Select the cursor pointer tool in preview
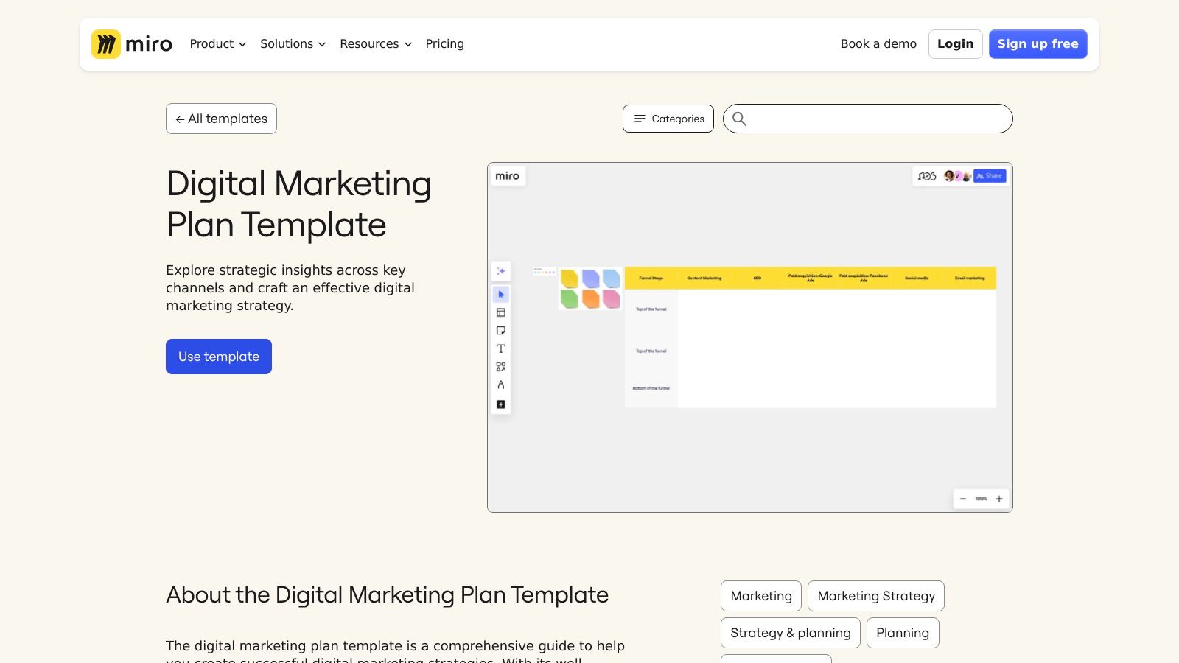Viewport: 1179px width, 663px height. point(501,295)
